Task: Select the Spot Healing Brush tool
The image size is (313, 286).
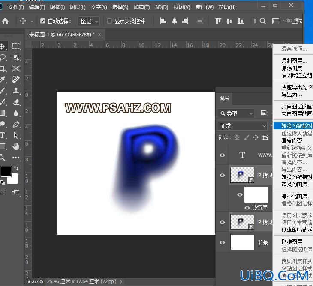Action: click(x=16, y=80)
